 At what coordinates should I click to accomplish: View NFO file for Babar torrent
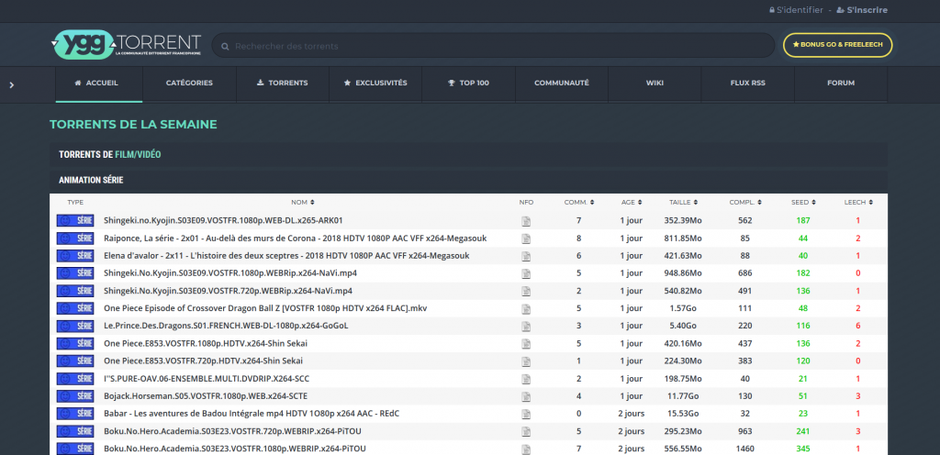pos(526,413)
